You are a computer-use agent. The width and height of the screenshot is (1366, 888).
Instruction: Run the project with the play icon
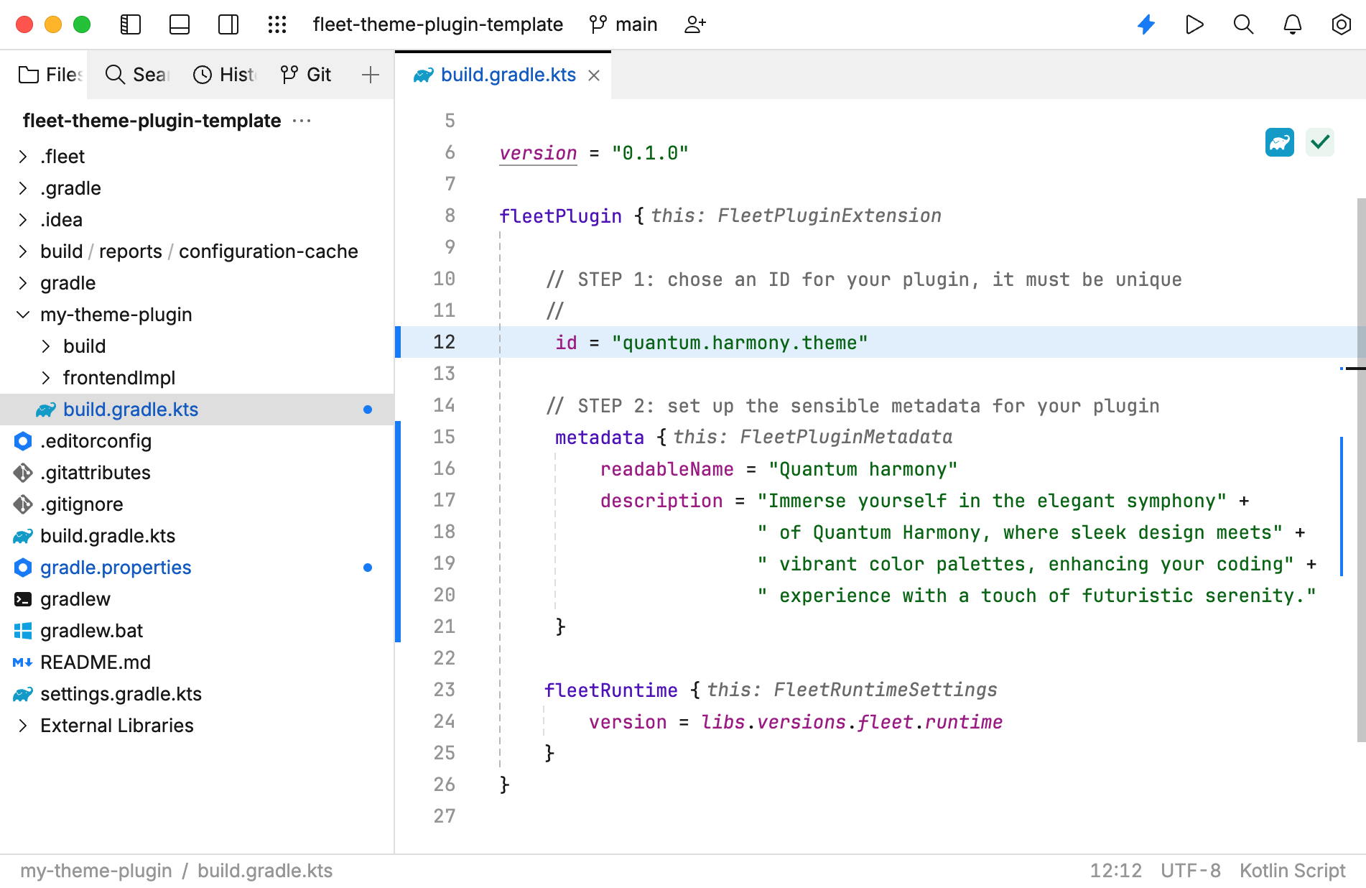(1194, 24)
